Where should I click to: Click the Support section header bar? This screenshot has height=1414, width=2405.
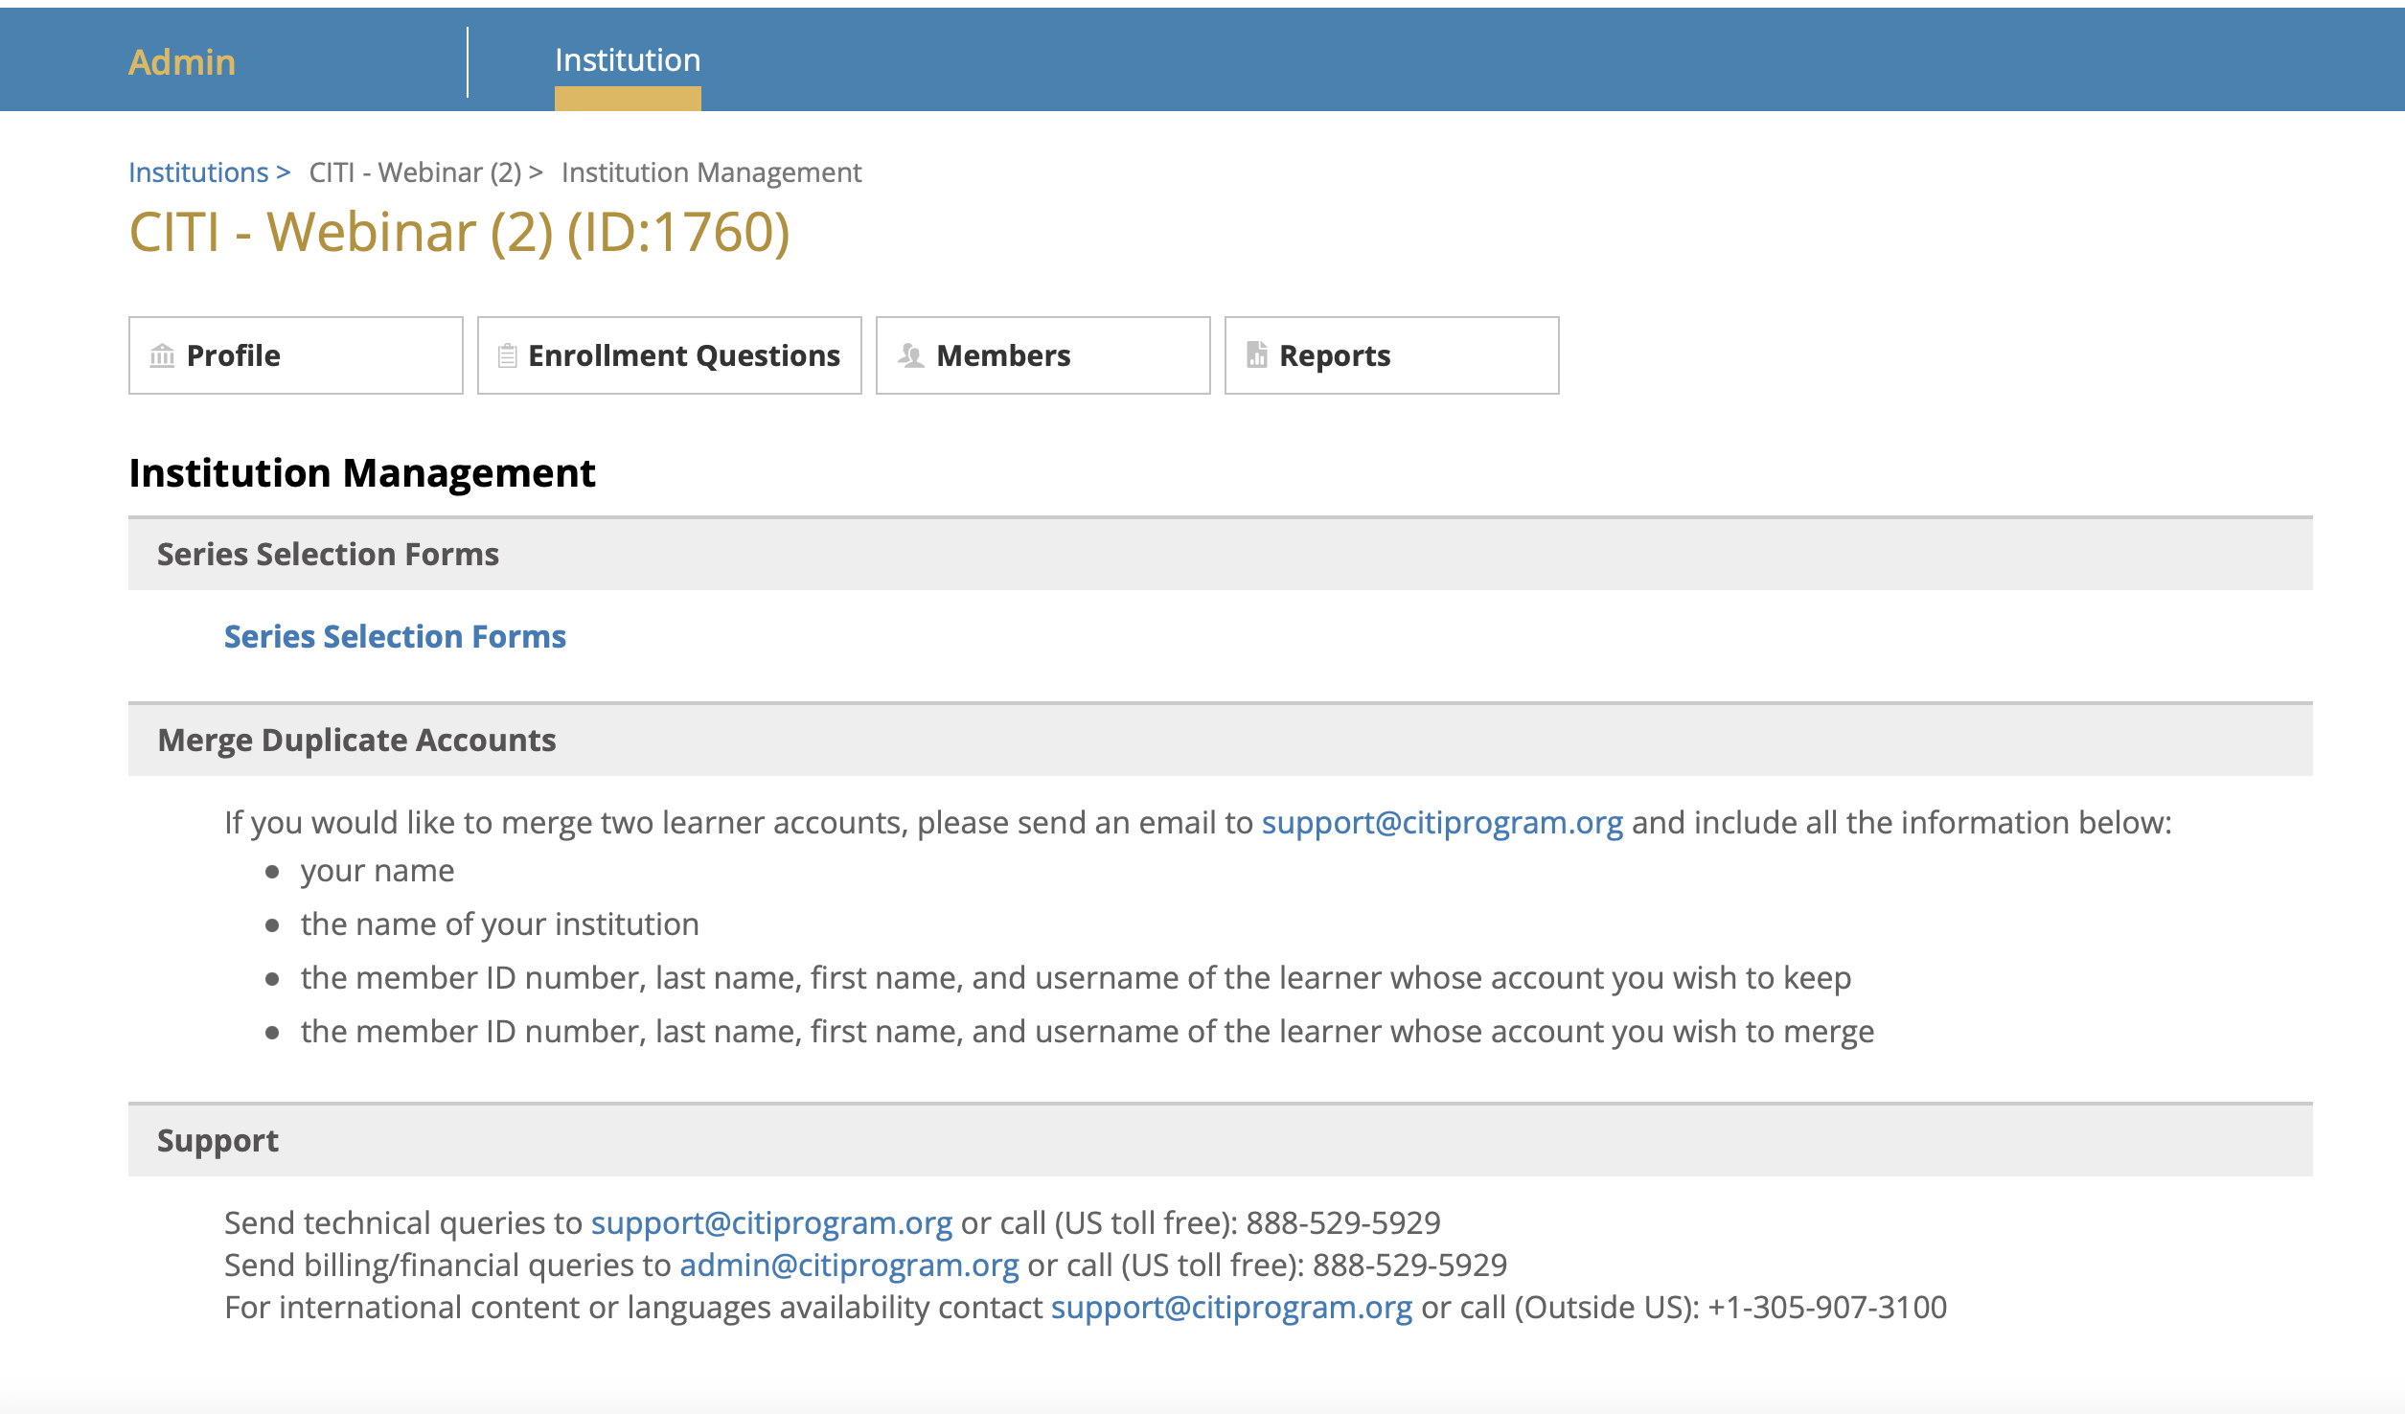218,1141
